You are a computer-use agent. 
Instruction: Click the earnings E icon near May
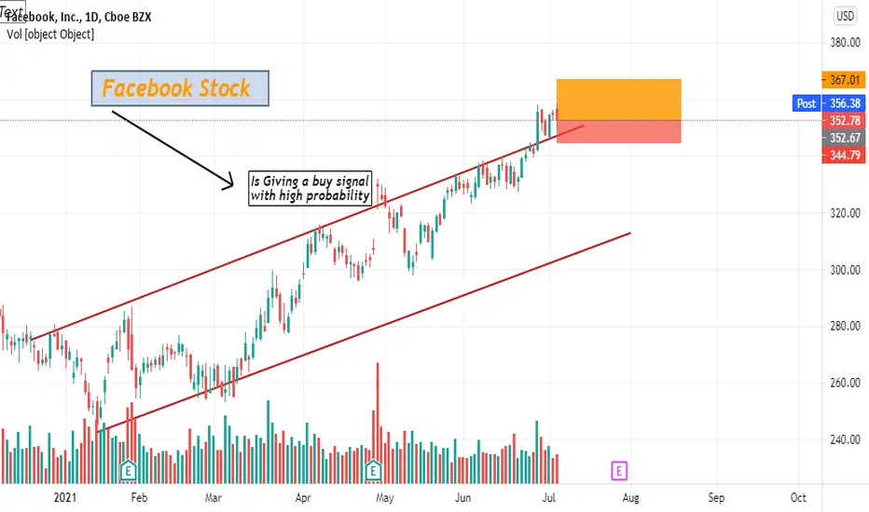point(373,471)
